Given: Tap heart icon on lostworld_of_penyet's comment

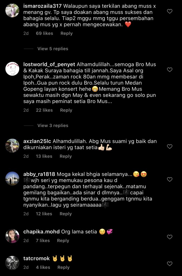Looking at the screenshot, I should coord(170,70).
